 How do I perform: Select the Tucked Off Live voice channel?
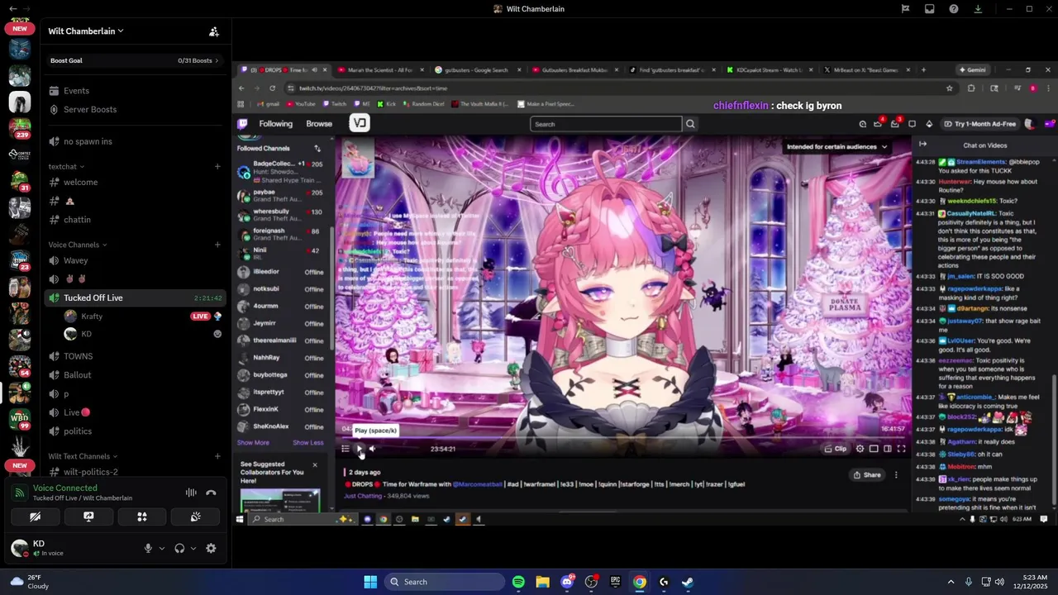click(135, 297)
